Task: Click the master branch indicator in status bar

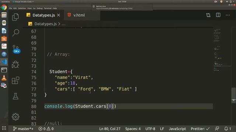Action: click(23, 129)
